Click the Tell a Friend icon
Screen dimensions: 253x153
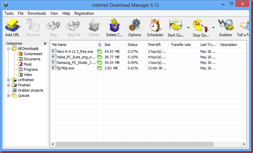[244, 25]
